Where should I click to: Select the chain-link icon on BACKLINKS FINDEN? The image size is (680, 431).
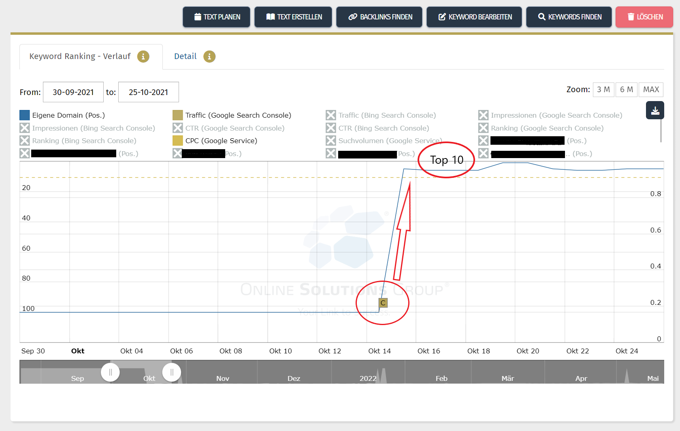point(352,17)
